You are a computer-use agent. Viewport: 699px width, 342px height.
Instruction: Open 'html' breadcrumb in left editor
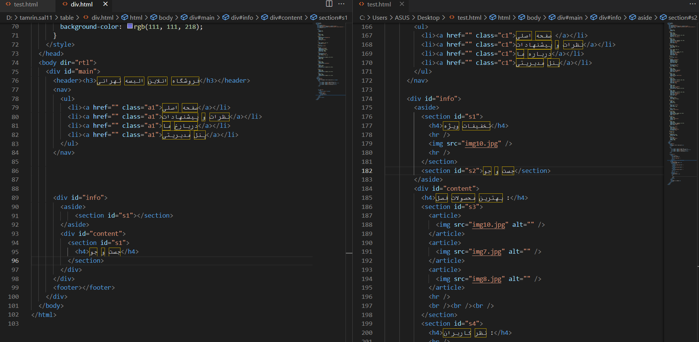pos(136,17)
